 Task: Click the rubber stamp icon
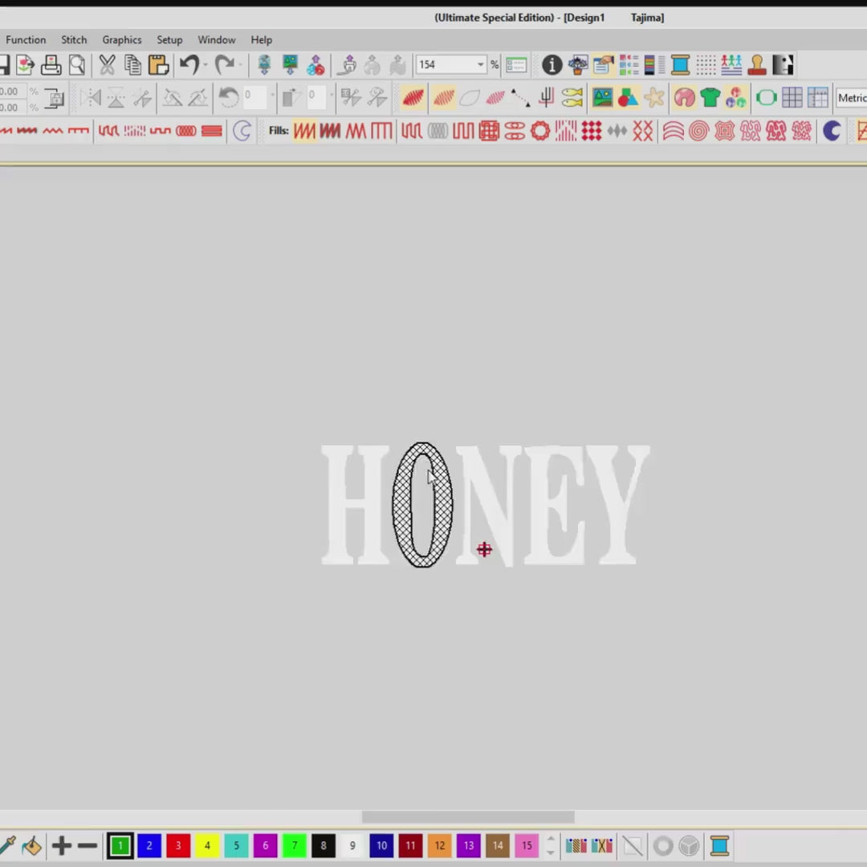pos(756,65)
